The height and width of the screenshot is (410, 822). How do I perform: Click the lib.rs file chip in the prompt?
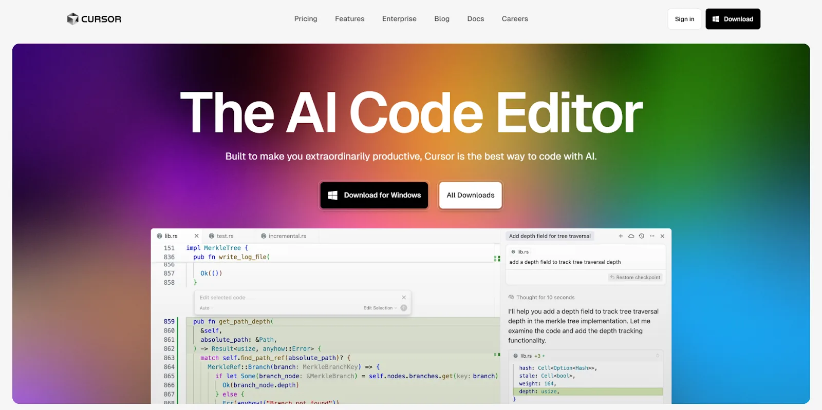(520, 252)
